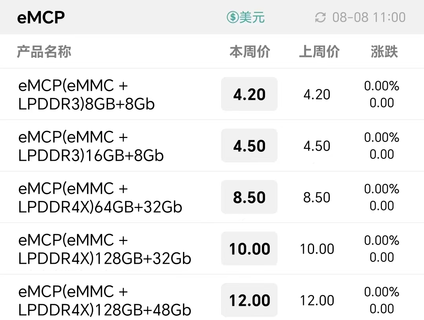Tap the 10.00 current price badge

pos(249,248)
